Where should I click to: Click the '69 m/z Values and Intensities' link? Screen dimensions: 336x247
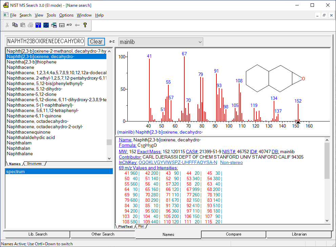[148, 168]
